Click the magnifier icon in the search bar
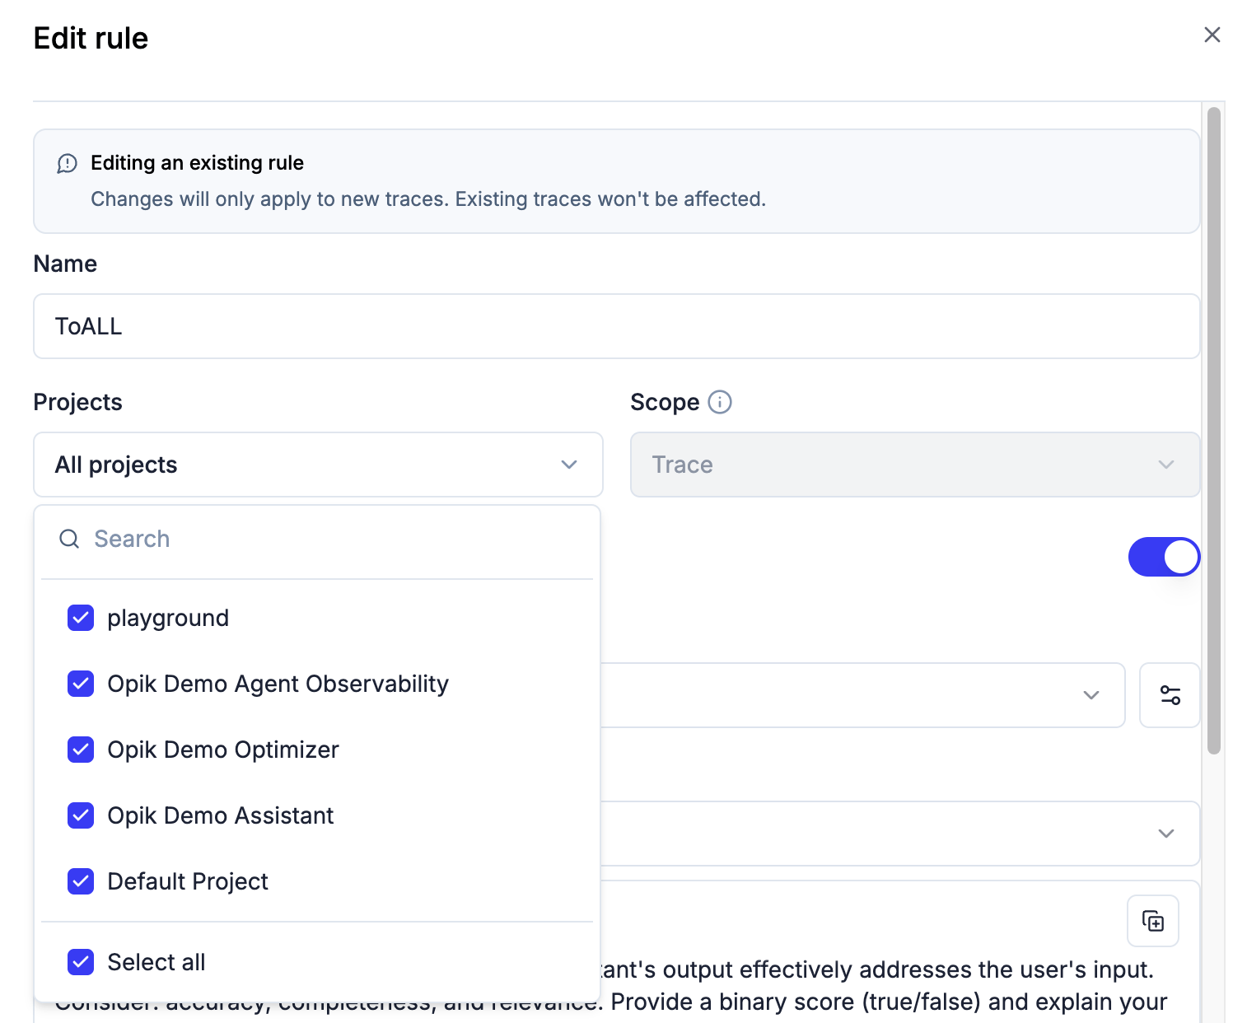The height and width of the screenshot is (1023, 1247). tap(69, 539)
